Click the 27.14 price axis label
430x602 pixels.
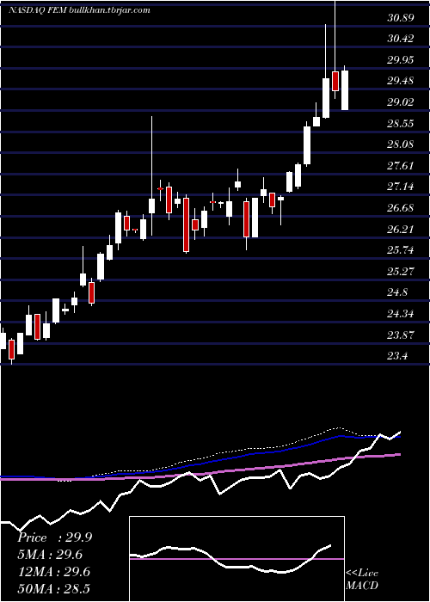(401, 187)
